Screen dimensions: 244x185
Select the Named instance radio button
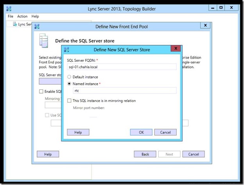click(x=69, y=84)
